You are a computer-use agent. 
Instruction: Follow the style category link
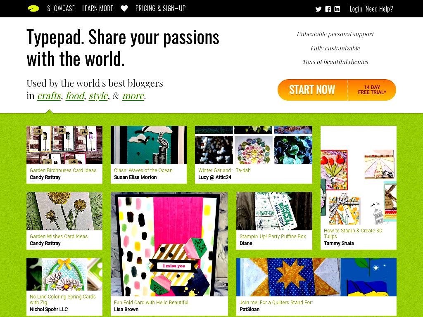tap(98, 96)
